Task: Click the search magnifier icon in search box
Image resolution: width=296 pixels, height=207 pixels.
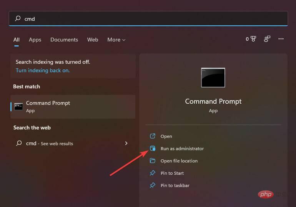Action: pos(18,18)
